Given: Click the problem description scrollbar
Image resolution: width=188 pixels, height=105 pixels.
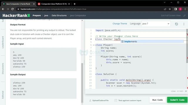Looking at the screenshot, I should [x=82, y=83].
